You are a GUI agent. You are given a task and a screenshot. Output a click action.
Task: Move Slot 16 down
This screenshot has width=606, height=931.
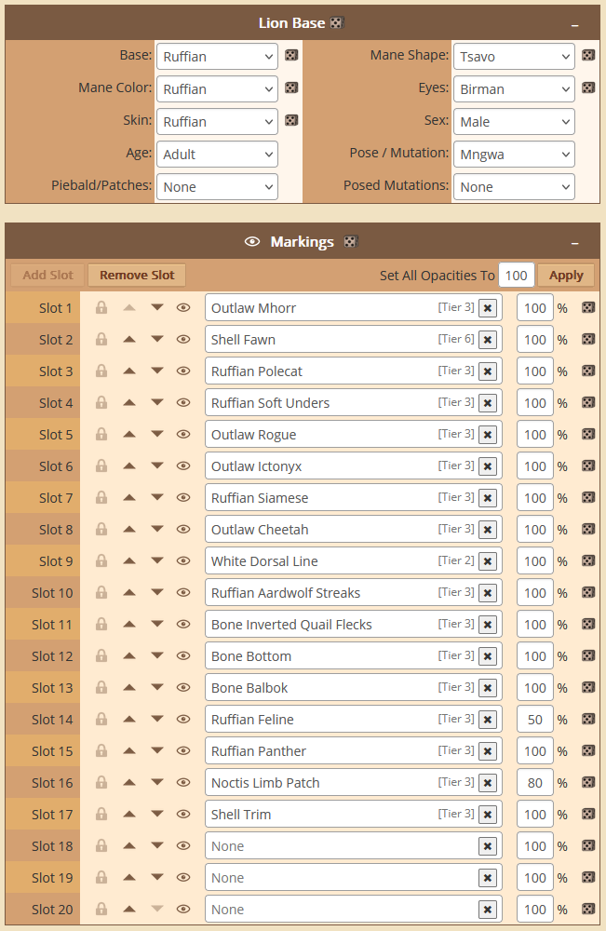click(156, 783)
